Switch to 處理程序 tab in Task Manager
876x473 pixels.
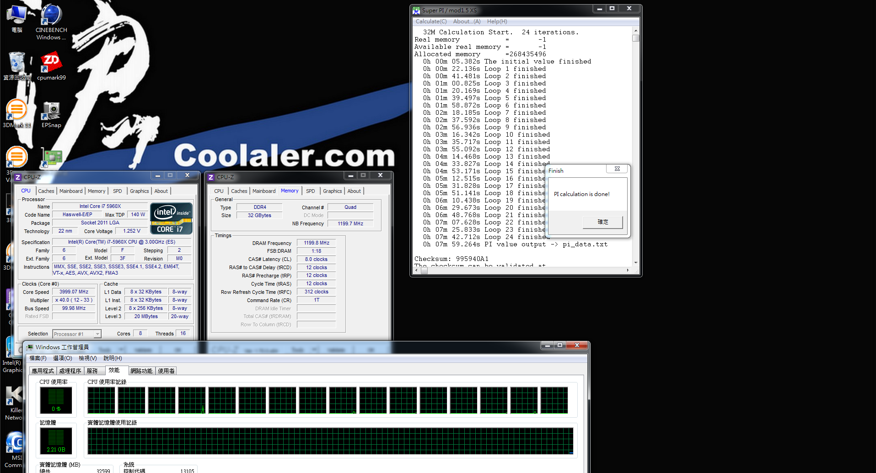70,371
